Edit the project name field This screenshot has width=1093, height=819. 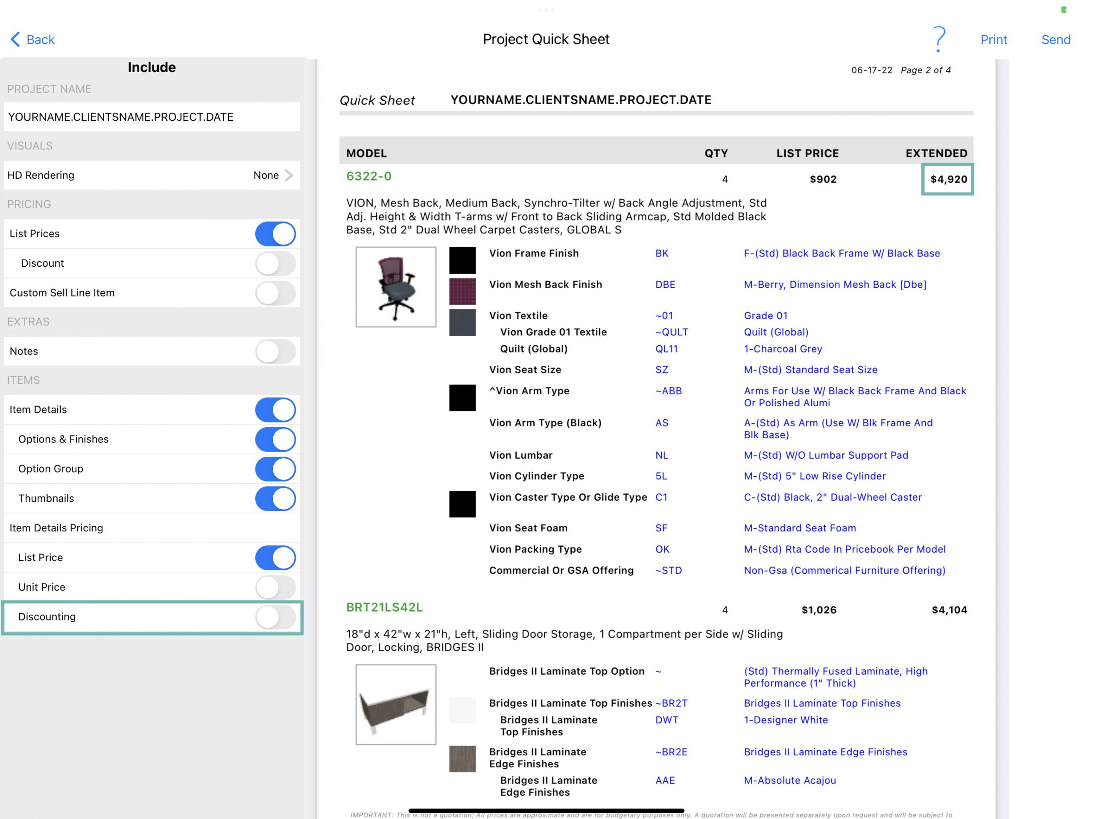click(x=152, y=117)
